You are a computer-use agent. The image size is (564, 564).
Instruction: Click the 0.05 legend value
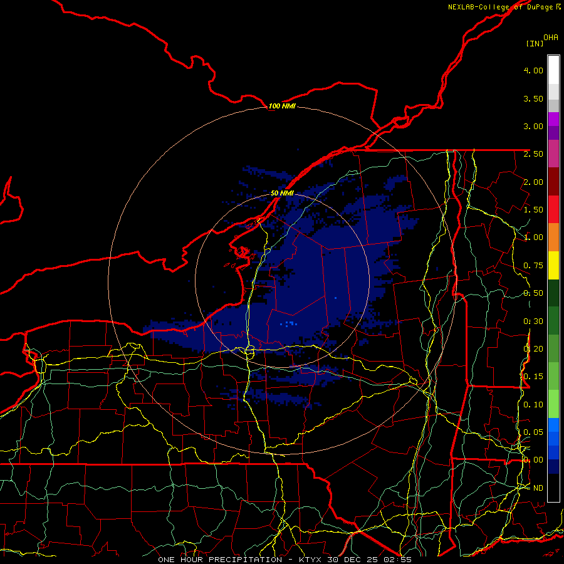533,432
